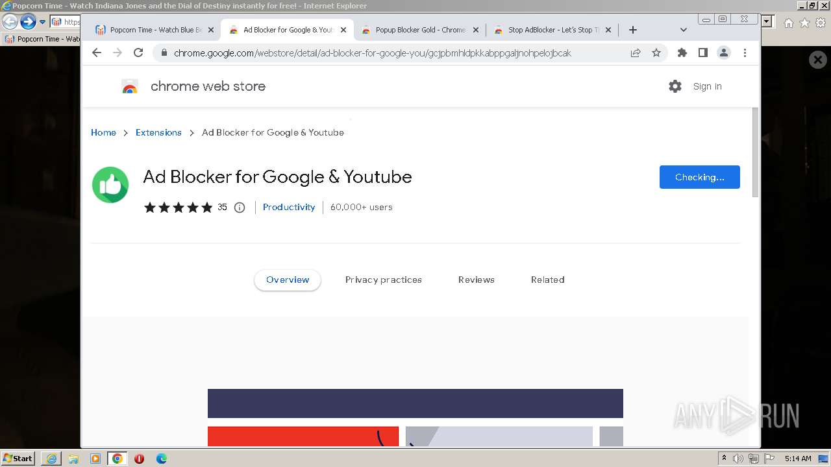Close the Stop AdBlocker tab
The height and width of the screenshot is (467, 831).
point(608,30)
